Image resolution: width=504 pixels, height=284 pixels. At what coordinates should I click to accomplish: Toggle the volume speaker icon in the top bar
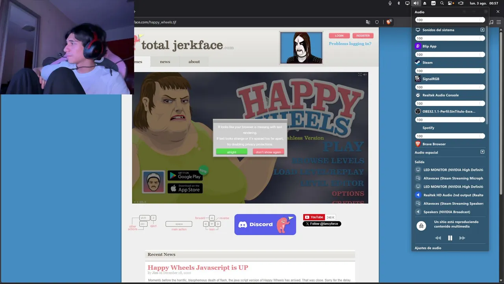pos(416,3)
